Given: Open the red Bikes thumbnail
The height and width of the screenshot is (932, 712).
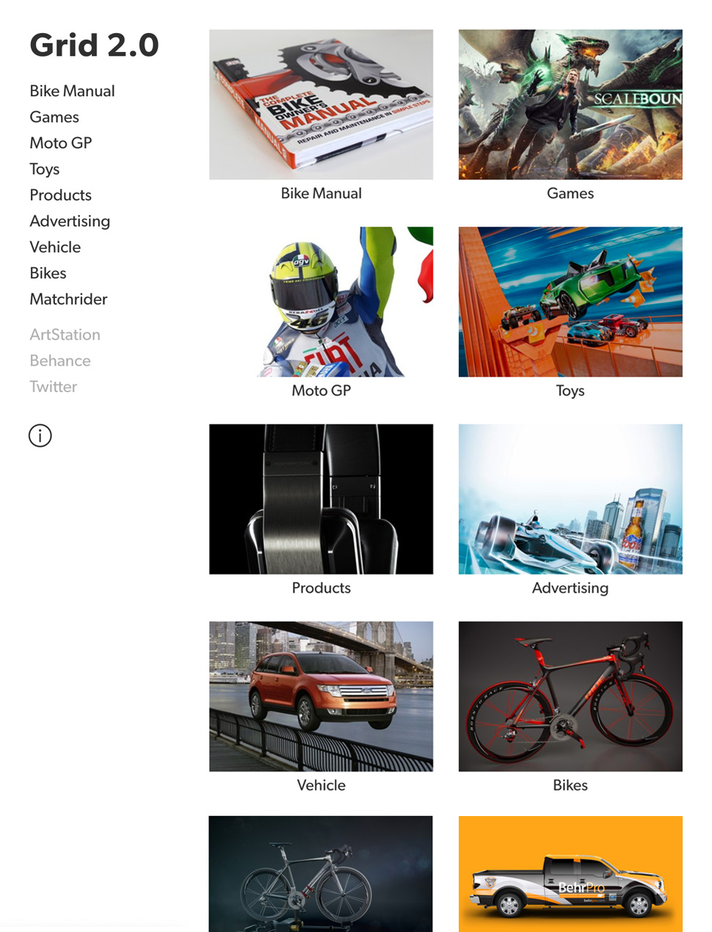Looking at the screenshot, I should 570,696.
